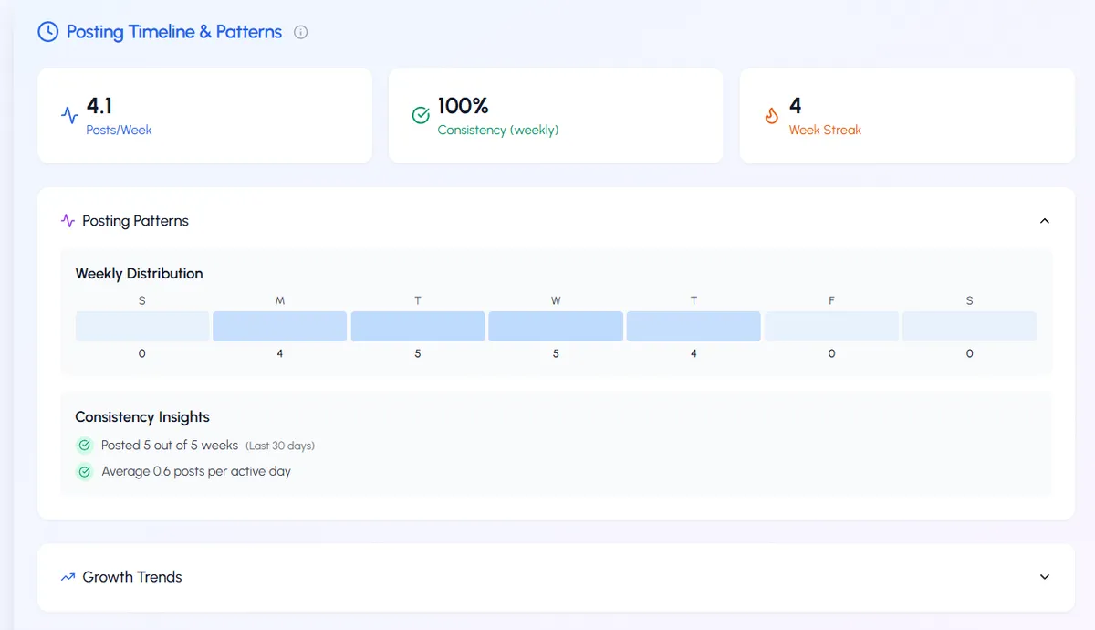Image resolution: width=1095 pixels, height=630 pixels.
Task: Expand the Growth Trends section chevron
Action: click(1045, 577)
